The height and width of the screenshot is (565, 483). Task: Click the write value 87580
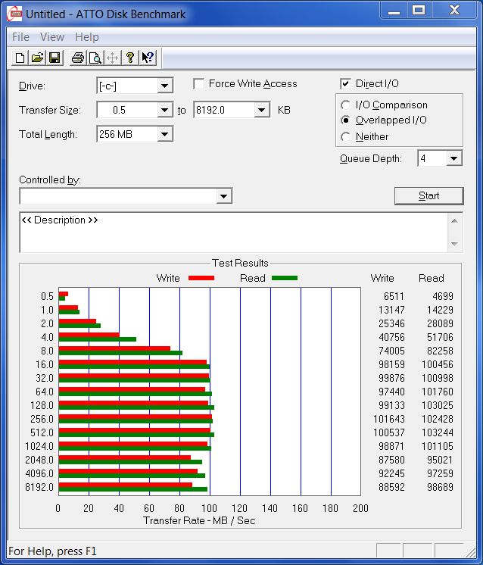point(391,460)
